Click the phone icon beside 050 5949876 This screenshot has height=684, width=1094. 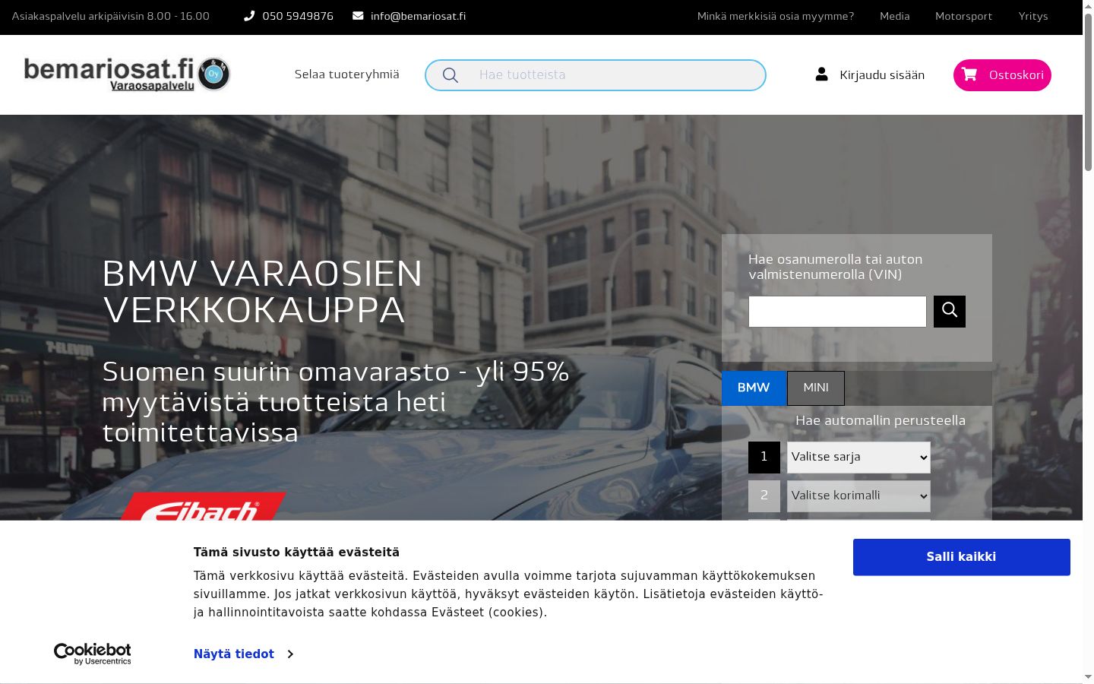point(249,16)
